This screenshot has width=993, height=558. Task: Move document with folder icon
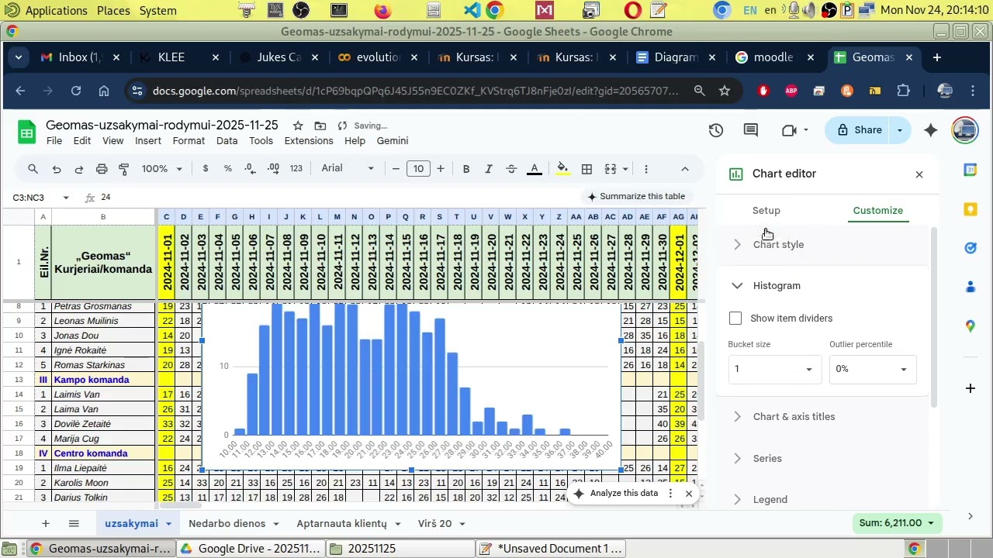tap(320, 126)
